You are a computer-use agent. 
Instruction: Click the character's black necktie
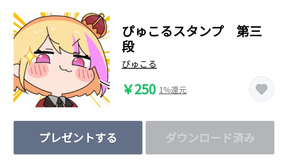coord(60,103)
